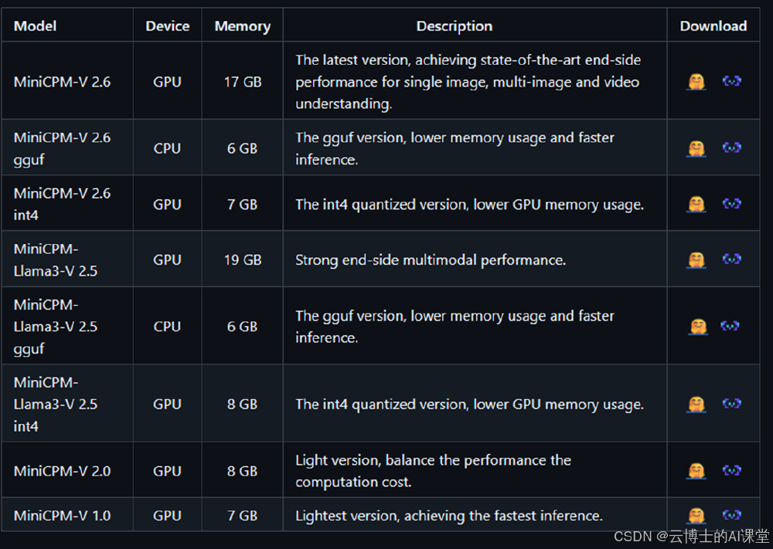Click ModelScope icon for MiniCPM-Llama3-V 2.5 int4

click(x=732, y=403)
